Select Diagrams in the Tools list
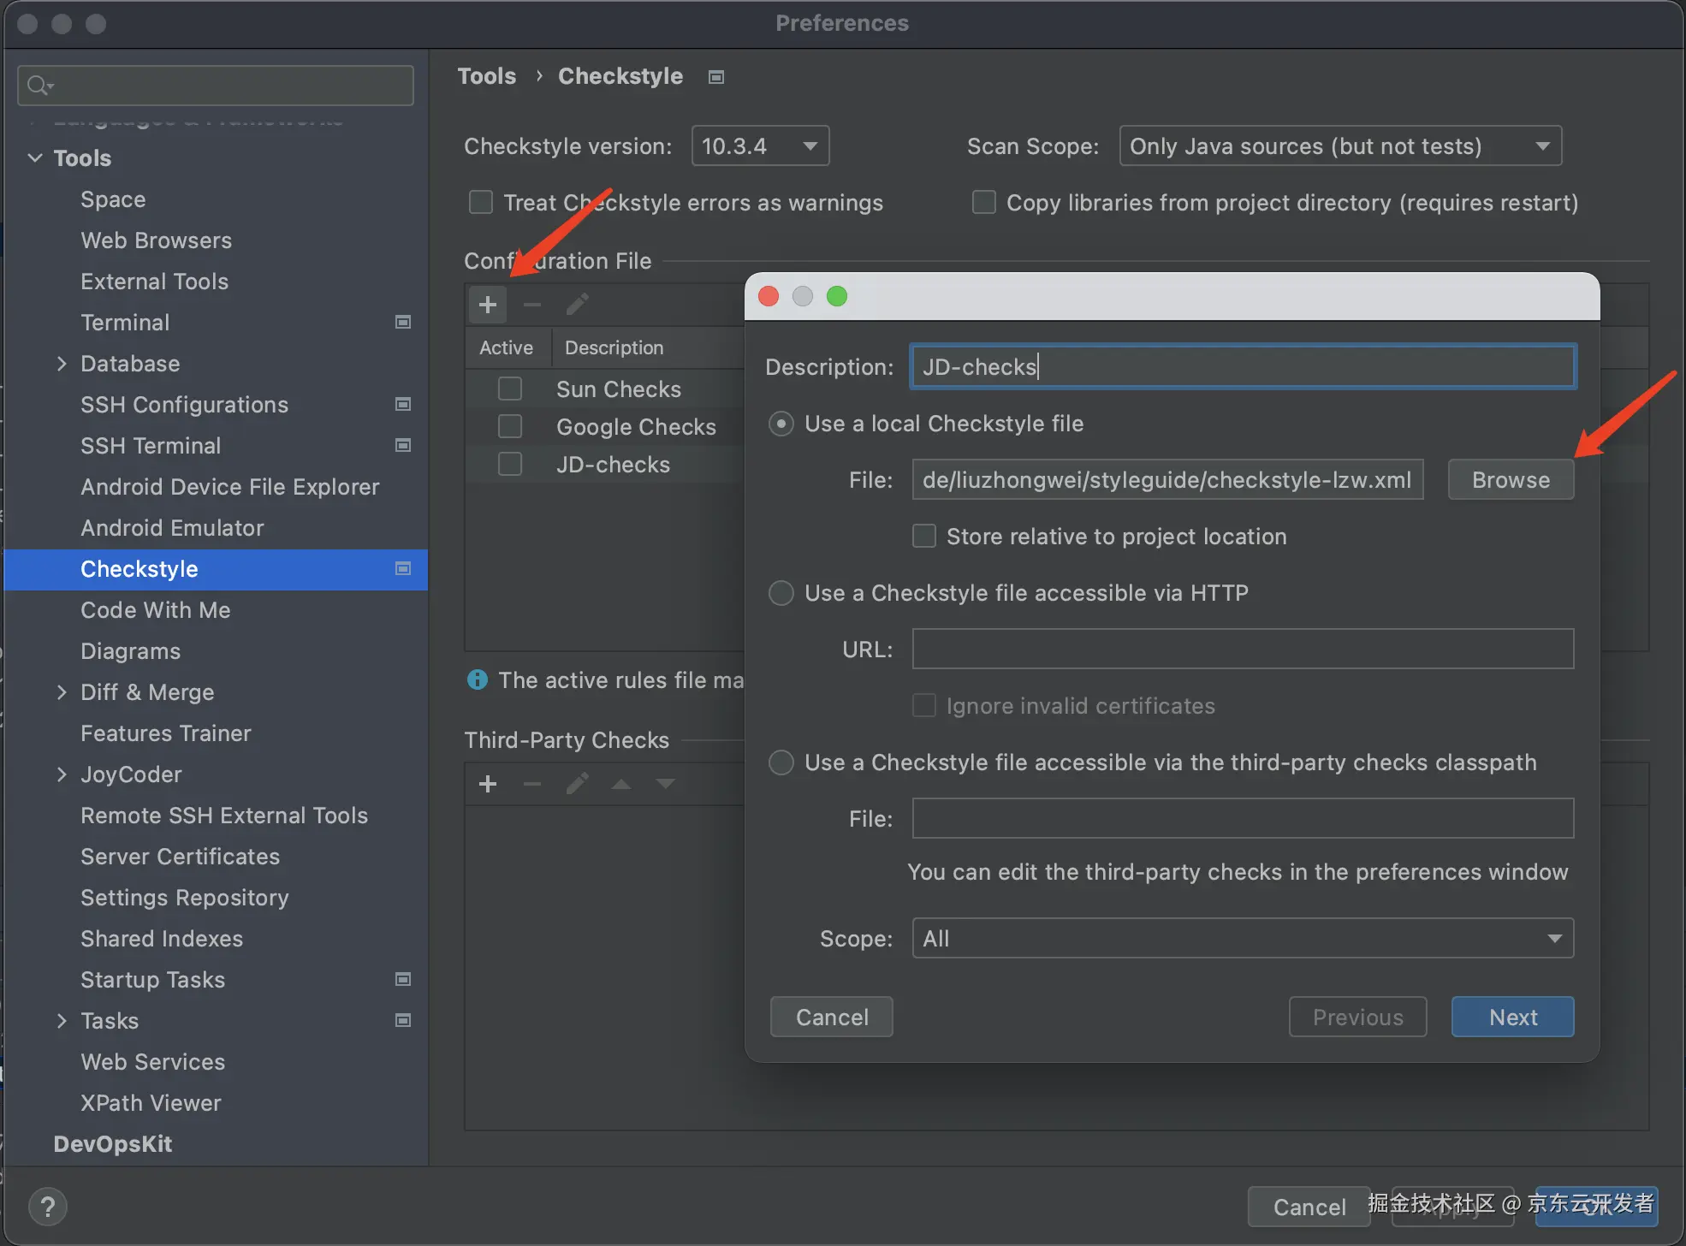Image resolution: width=1686 pixels, height=1246 pixels. click(130, 651)
